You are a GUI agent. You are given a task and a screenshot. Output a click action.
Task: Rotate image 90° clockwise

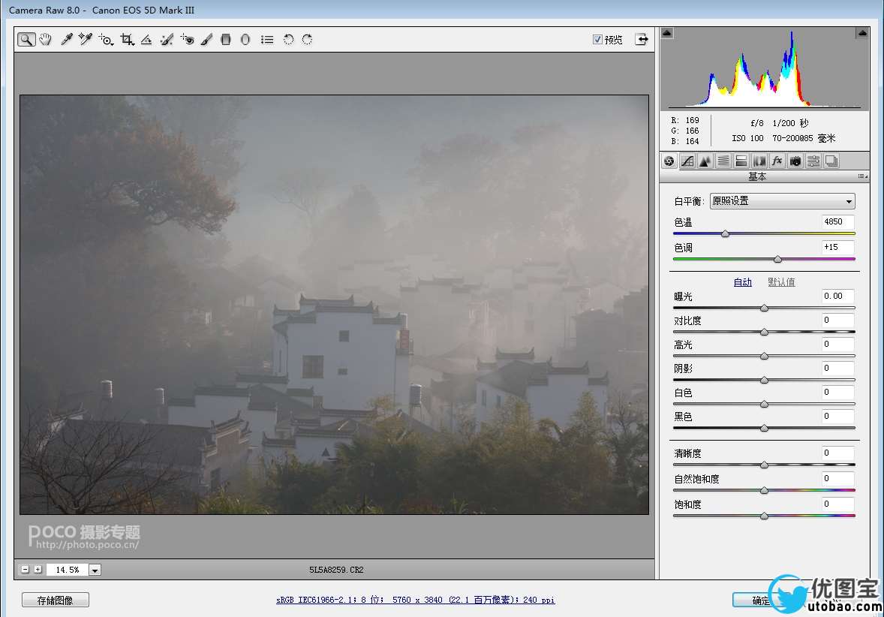coord(307,40)
